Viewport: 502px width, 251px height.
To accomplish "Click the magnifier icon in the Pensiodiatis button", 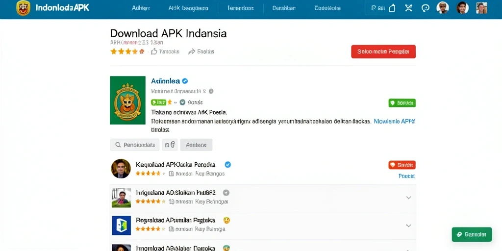I will click(x=118, y=145).
